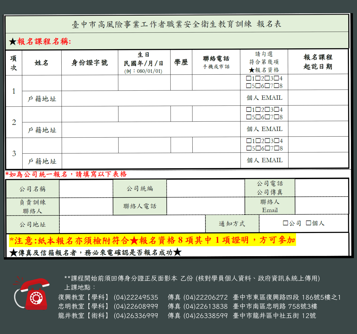Click the '姓名' column header
Image resolution: width=357 pixels, height=334 pixels.
click(x=42, y=63)
